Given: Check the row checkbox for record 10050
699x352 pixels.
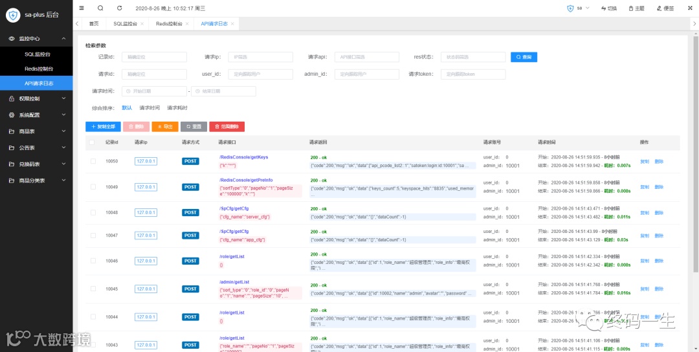Looking at the screenshot, I should (93, 161).
